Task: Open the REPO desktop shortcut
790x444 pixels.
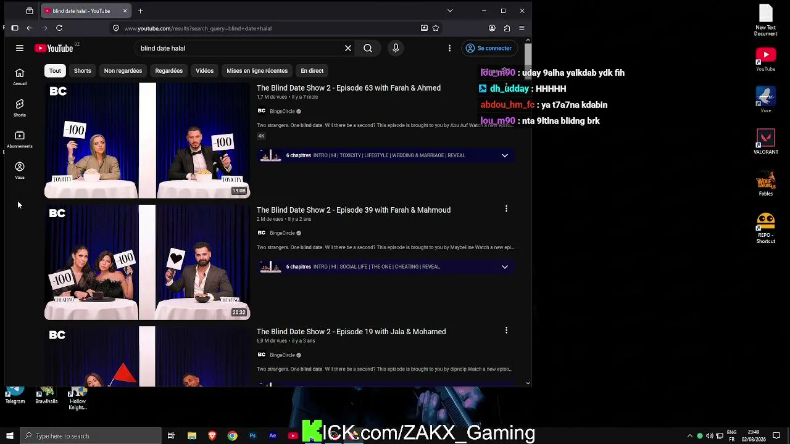Action: [x=766, y=228]
